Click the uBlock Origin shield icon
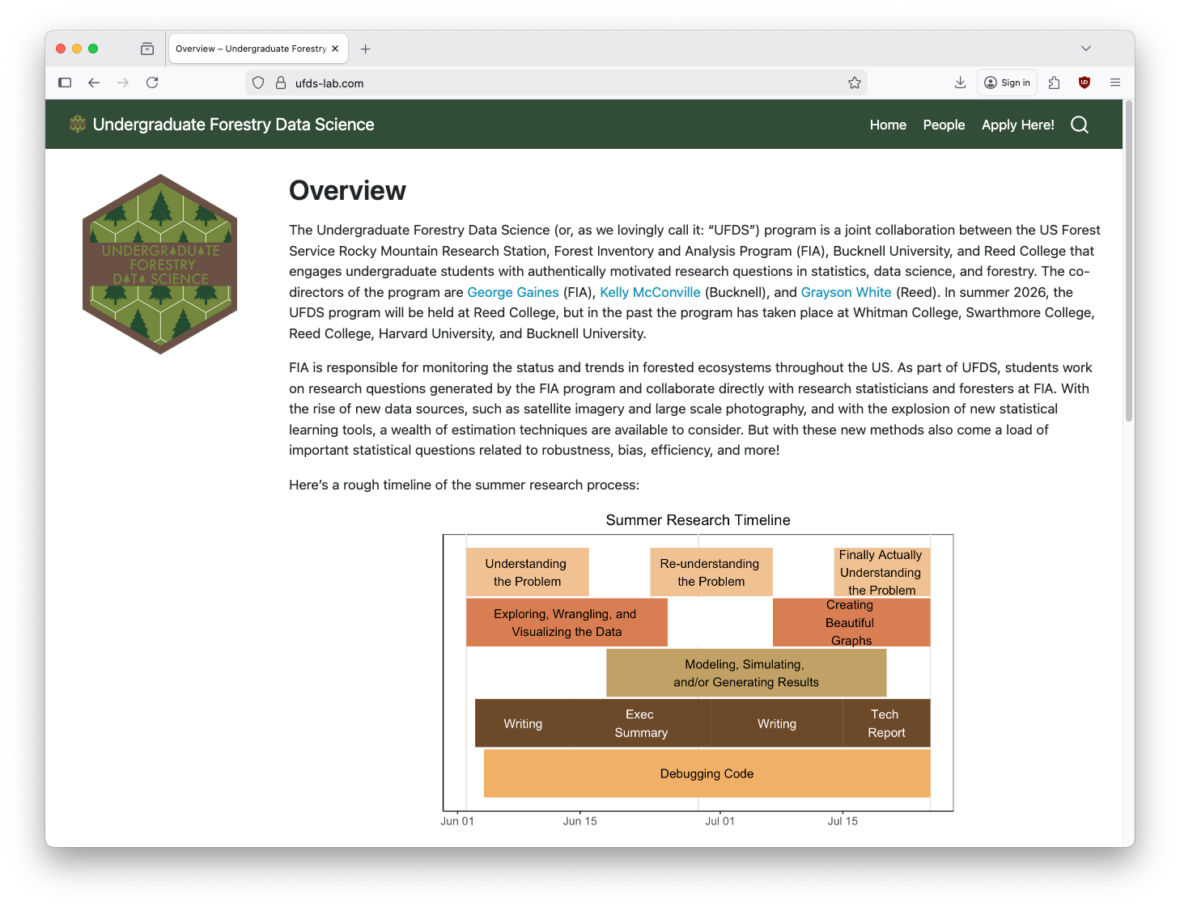This screenshot has height=907, width=1180. 1084,83
